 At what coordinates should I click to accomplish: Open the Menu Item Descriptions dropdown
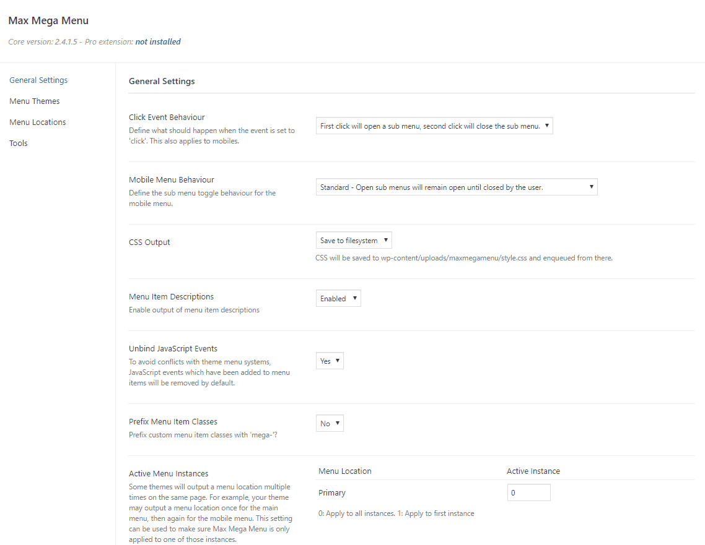338,299
